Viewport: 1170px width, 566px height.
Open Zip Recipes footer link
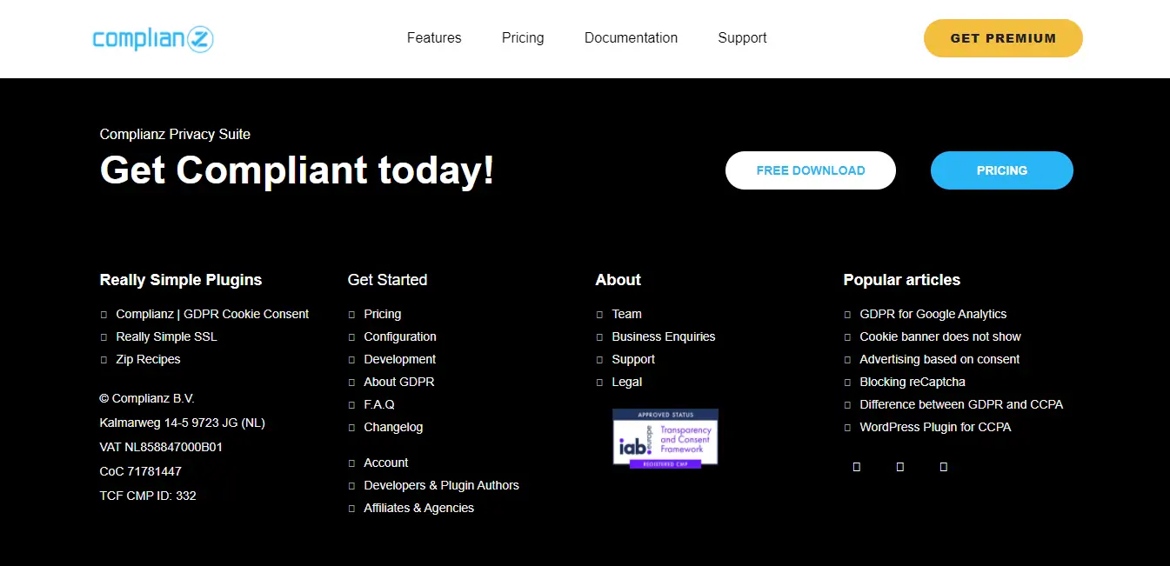(148, 359)
